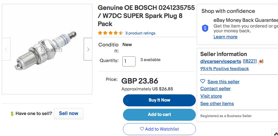The image size is (278, 136).
Task: Click the Quantity input field
Action: click(129, 61)
